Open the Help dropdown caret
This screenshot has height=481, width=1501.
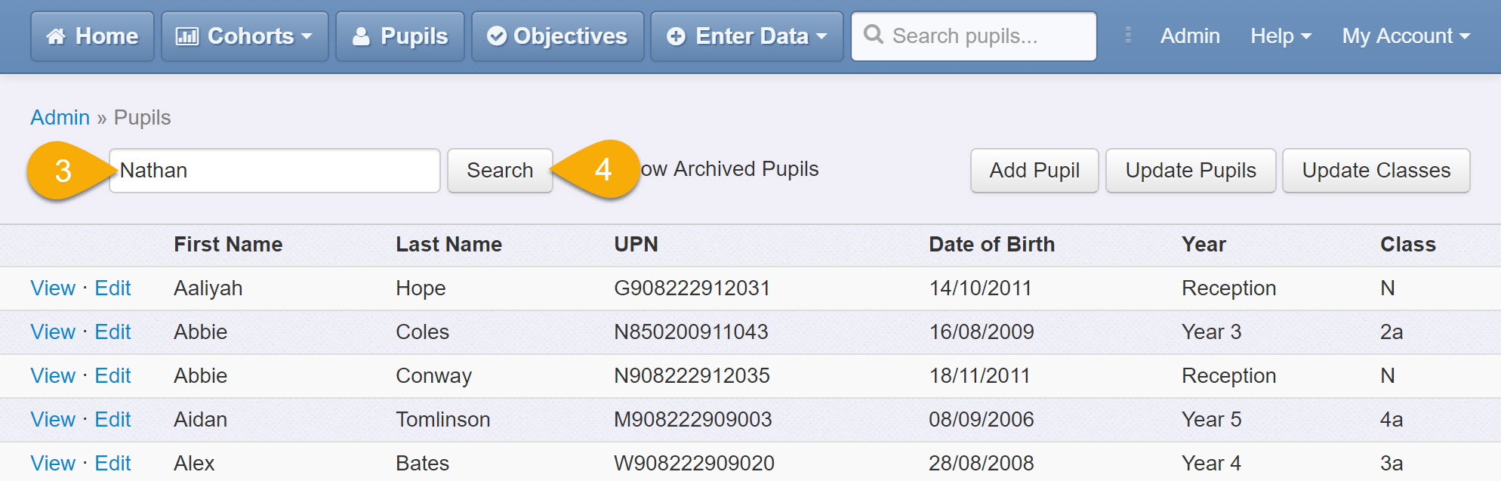pyautogui.click(x=1306, y=36)
